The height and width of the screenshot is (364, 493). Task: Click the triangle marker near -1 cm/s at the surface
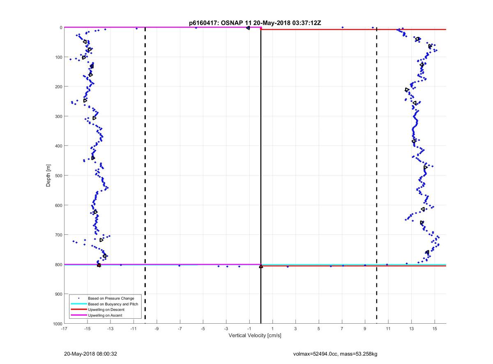coord(248,28)
